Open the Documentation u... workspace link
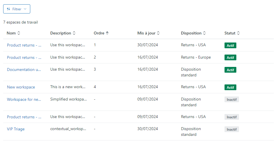This screenshot has width=279, height=141. 24,69
